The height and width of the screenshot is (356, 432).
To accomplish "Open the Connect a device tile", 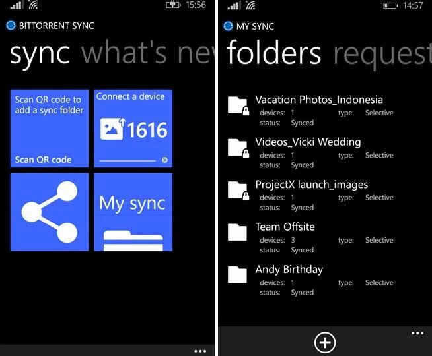I will (x=133, y=129).
